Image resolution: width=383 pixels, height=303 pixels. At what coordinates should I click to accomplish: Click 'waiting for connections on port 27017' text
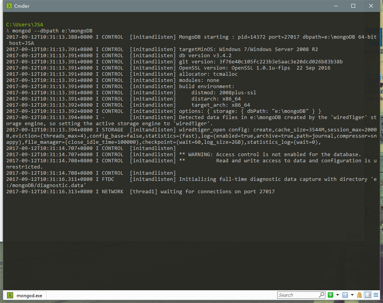pos(217,191)
